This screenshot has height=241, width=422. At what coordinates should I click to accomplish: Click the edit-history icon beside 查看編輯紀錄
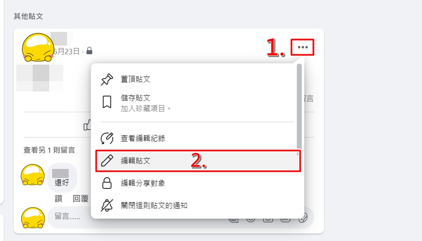coord(107,138)
